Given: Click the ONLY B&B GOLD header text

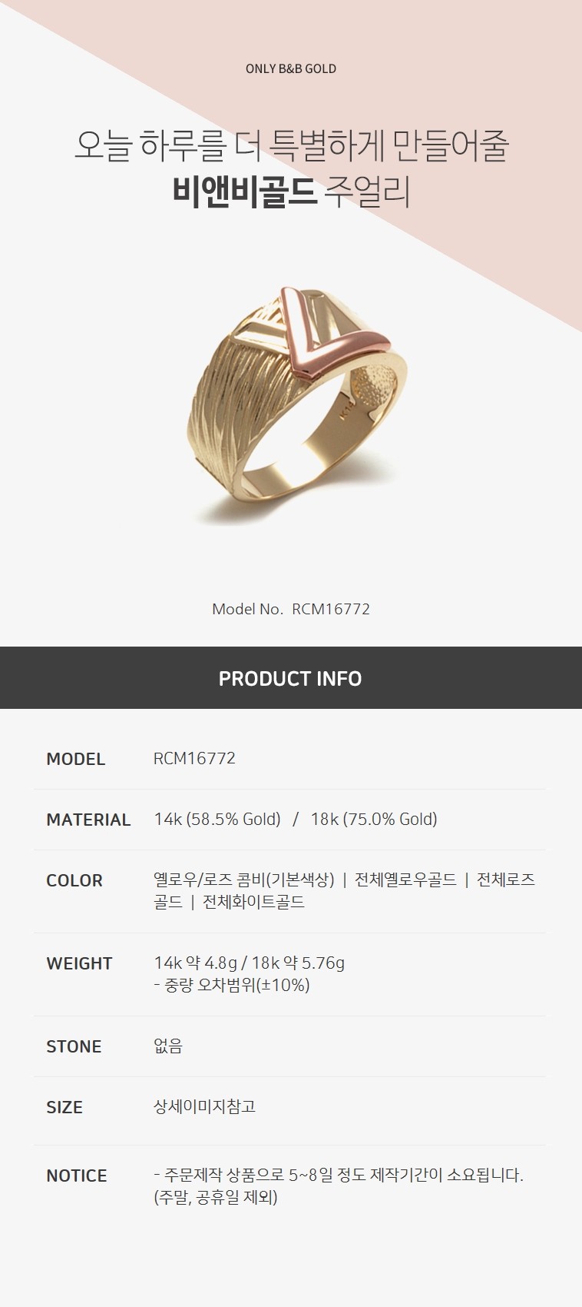Looking at the screenshot, I should (x=291, y=68).
